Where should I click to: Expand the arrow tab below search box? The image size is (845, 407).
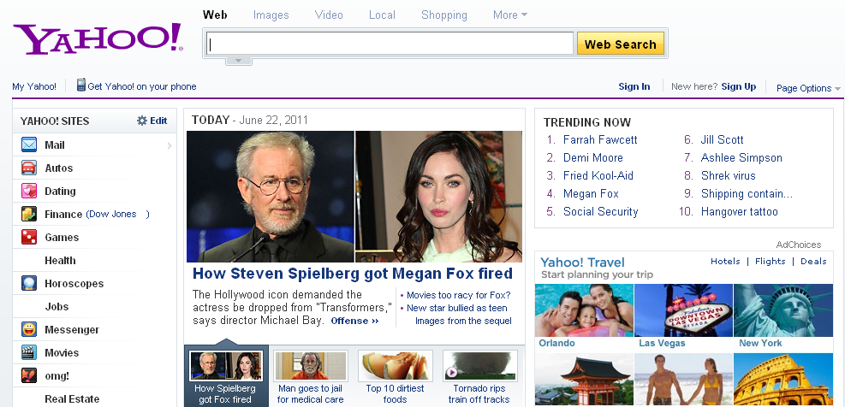point(238,61)
